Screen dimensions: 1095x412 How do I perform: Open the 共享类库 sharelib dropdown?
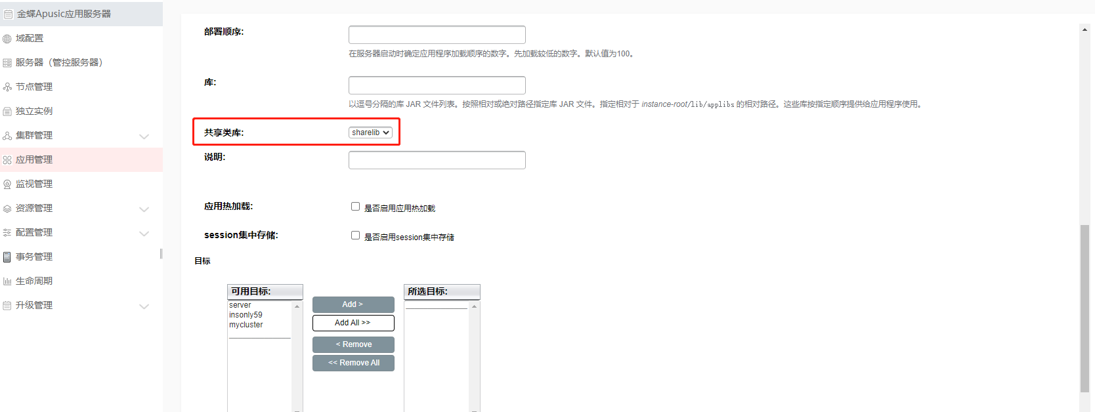(370, 133)
